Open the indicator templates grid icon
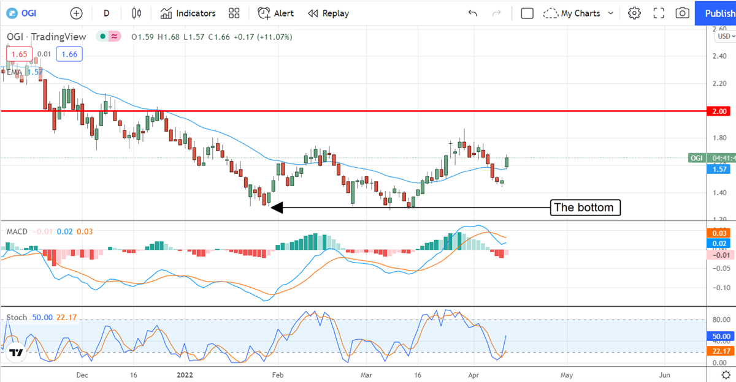This screenshot has width=736, height=382. click(x=234, y=13)
